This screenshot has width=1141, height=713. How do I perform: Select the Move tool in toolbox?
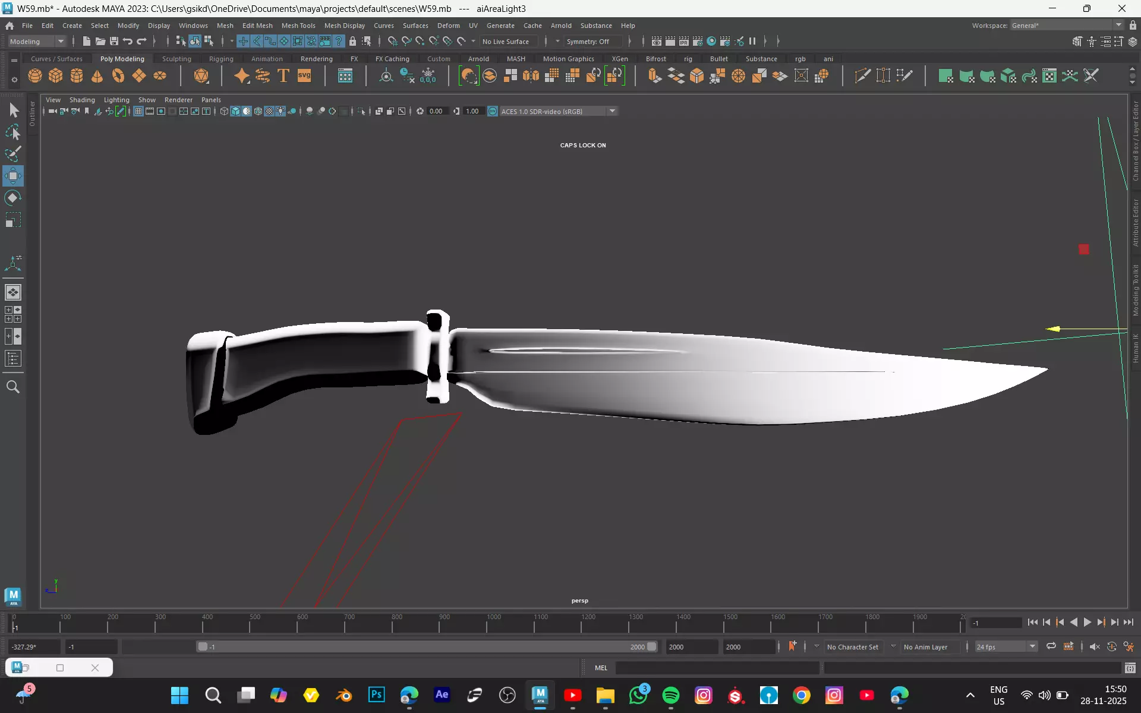(x=13, y=176)
